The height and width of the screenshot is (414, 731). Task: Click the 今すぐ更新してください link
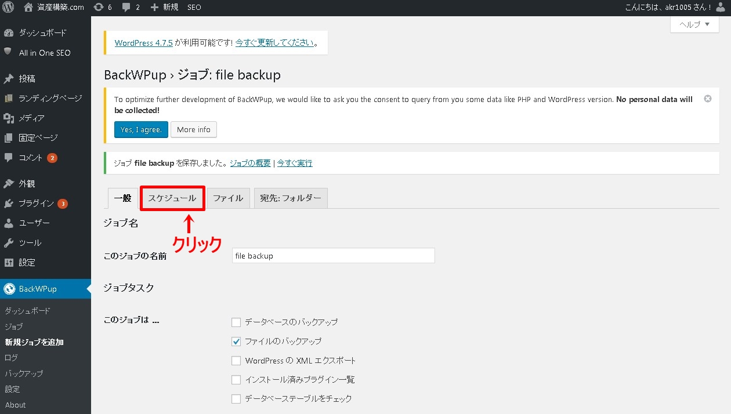pos(275,42)
